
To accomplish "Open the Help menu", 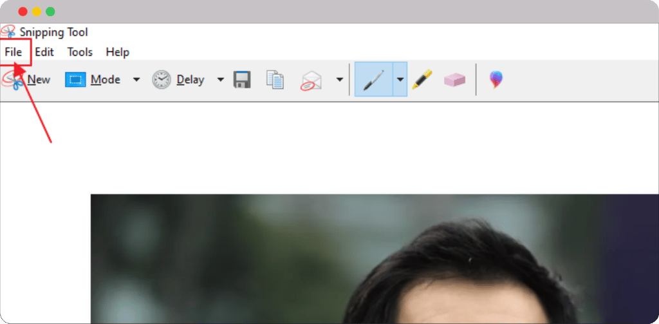I will pos(117,52).
